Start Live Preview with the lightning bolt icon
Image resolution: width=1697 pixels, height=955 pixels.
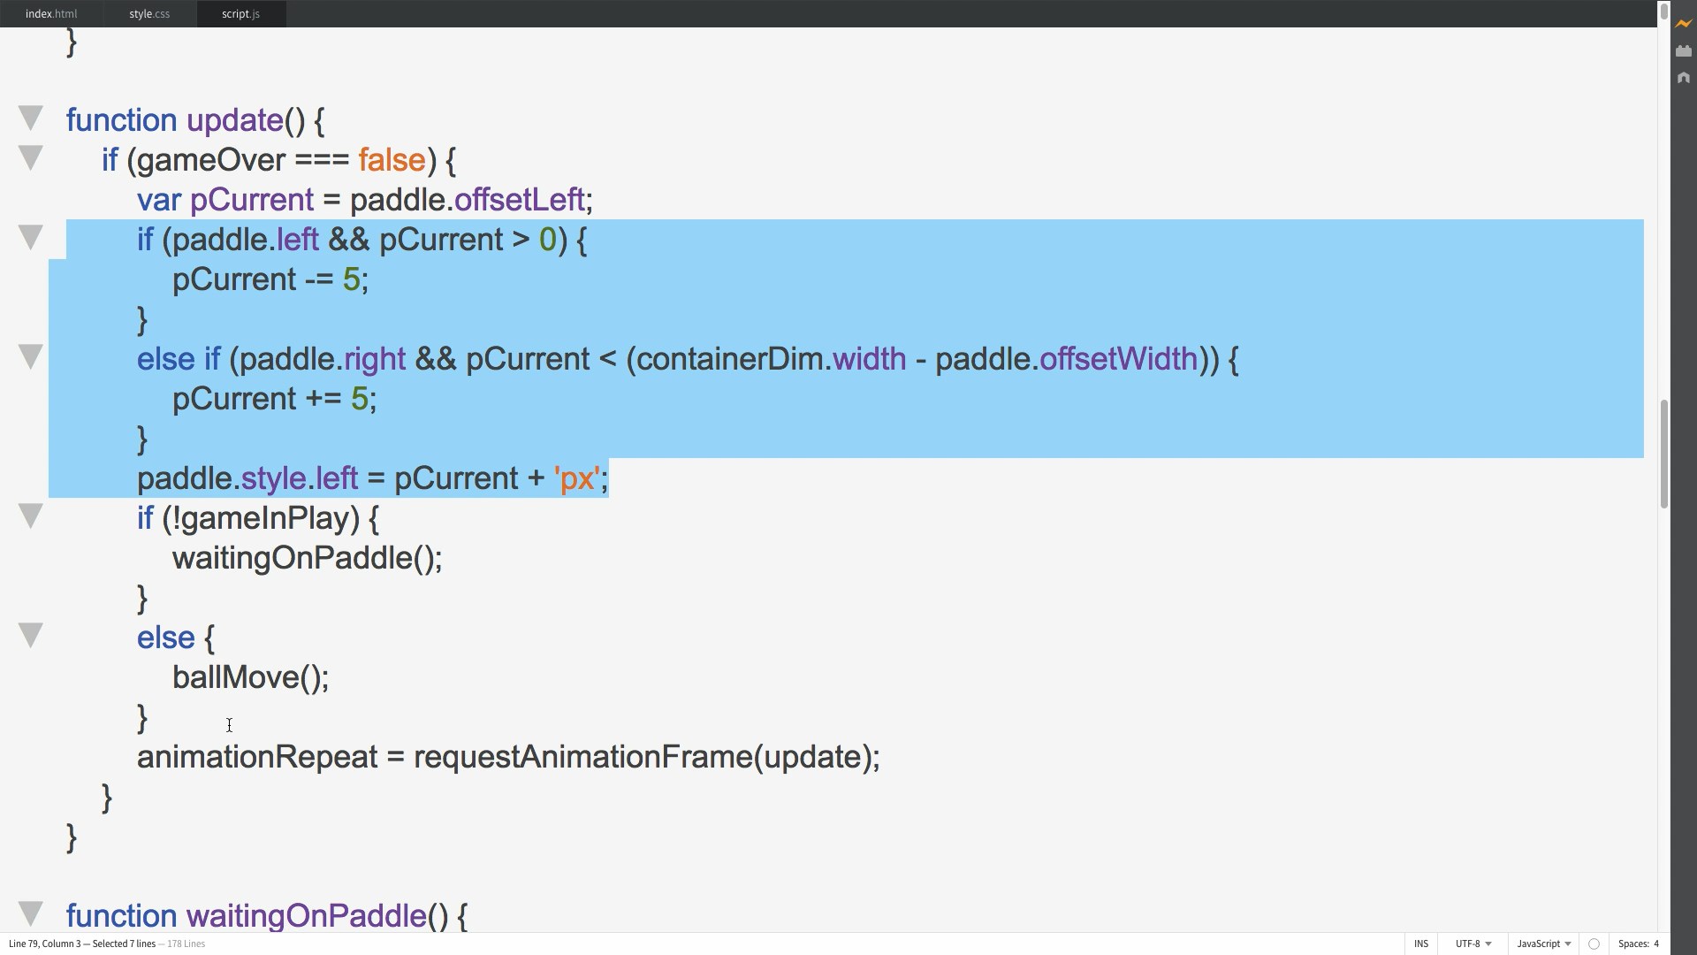(1683, 24)
